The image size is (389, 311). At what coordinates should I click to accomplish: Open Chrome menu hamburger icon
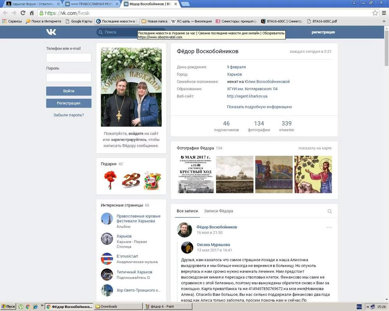[x=384, y=13]
